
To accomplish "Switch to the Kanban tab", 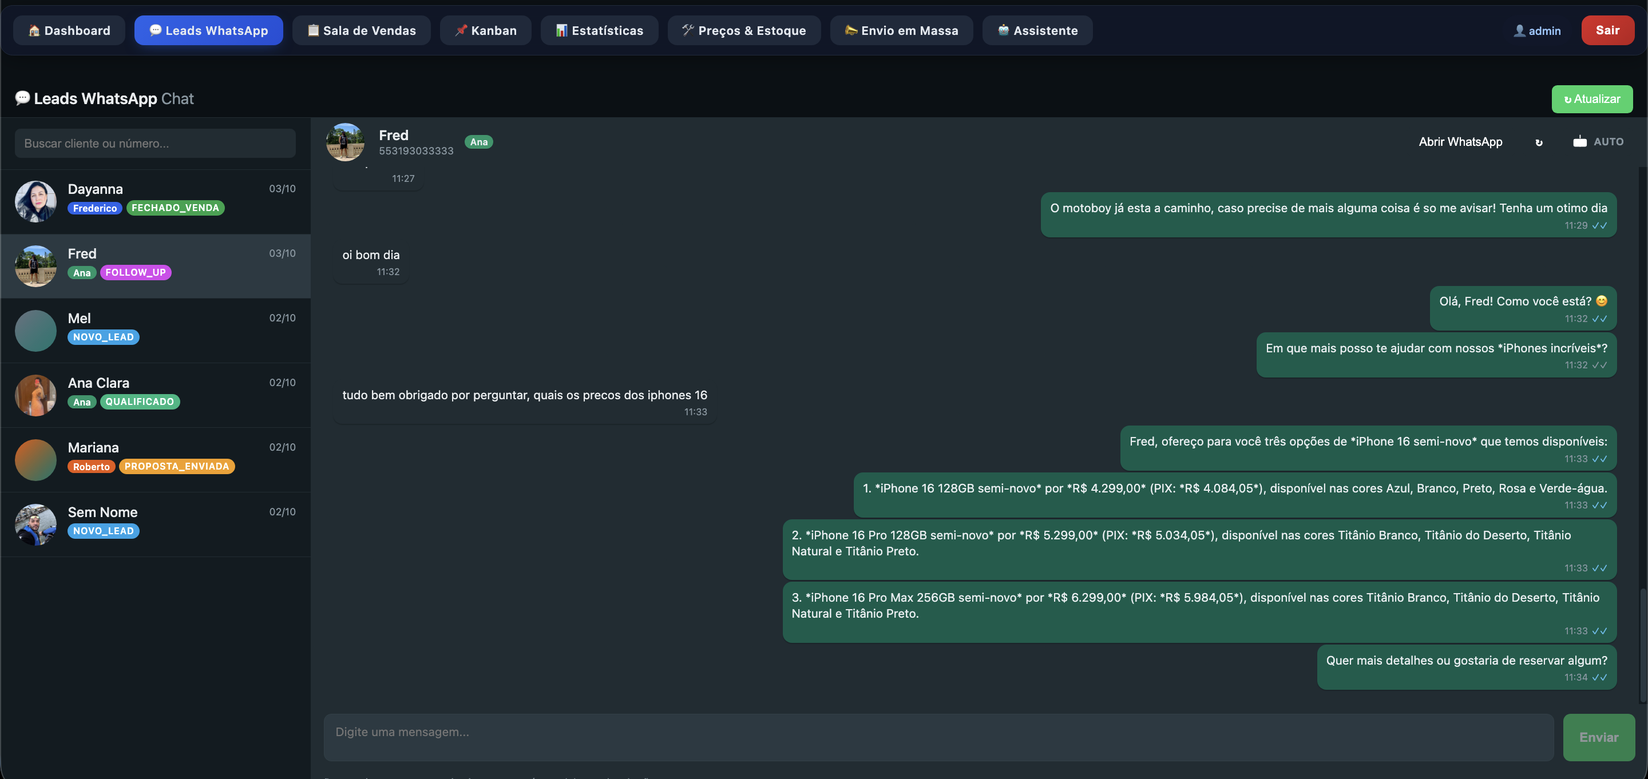I will [x=486, y=31].
